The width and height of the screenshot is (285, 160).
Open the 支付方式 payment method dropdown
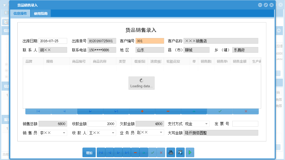point(207,124)
